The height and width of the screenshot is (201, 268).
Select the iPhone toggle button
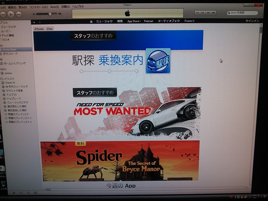tap(39, 29)
